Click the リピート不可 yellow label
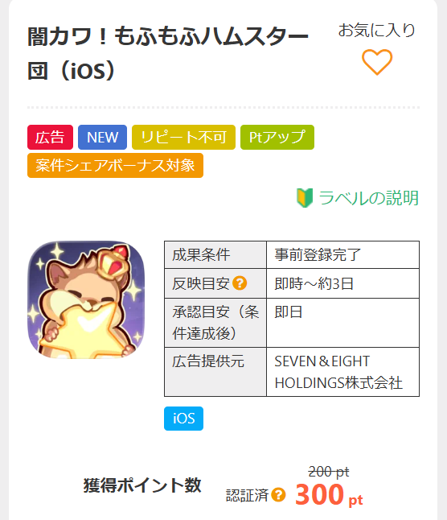Viewport: 447px width, 520px height. click(x=183, y=138)
